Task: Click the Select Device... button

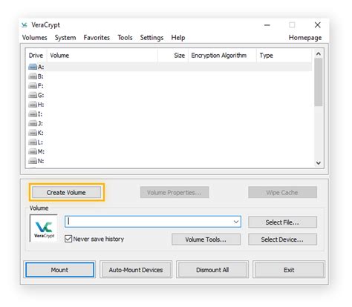Action: 282,240
